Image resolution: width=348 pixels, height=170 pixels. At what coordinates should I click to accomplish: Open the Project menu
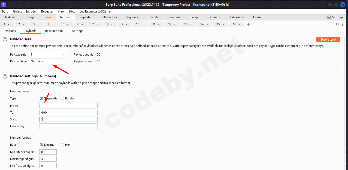[x=17, y=11]
